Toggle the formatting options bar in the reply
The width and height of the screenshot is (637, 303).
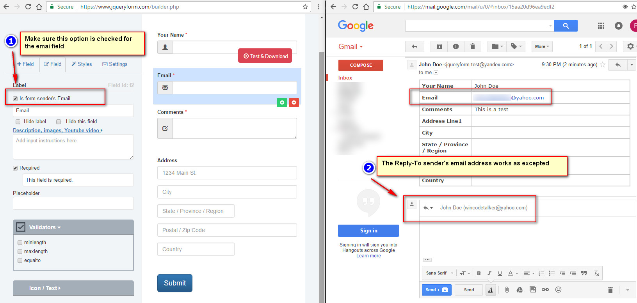point(491,290)
